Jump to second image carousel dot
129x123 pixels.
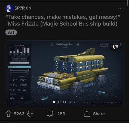59,102
